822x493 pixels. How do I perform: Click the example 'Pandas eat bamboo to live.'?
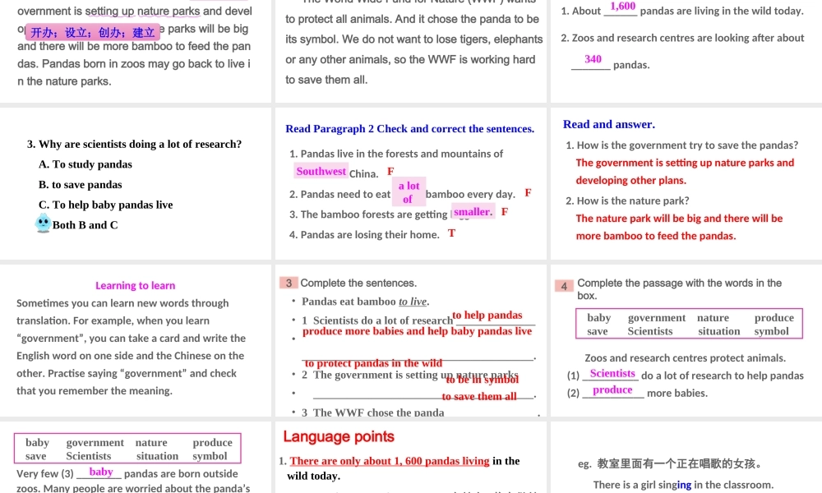tap(366, 302)
